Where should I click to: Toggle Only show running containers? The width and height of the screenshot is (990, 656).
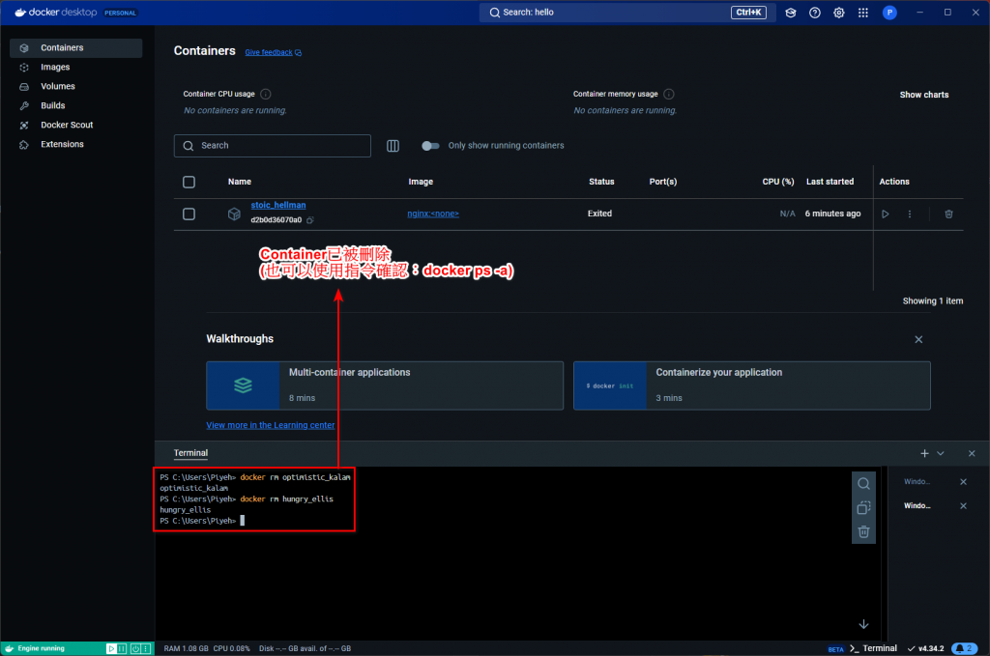click(430, 146)
